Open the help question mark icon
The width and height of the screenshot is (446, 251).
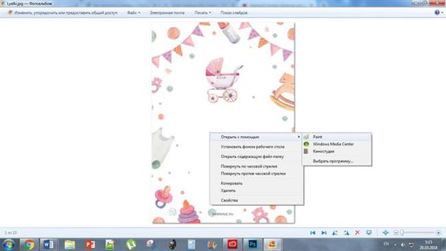[437, 12]
